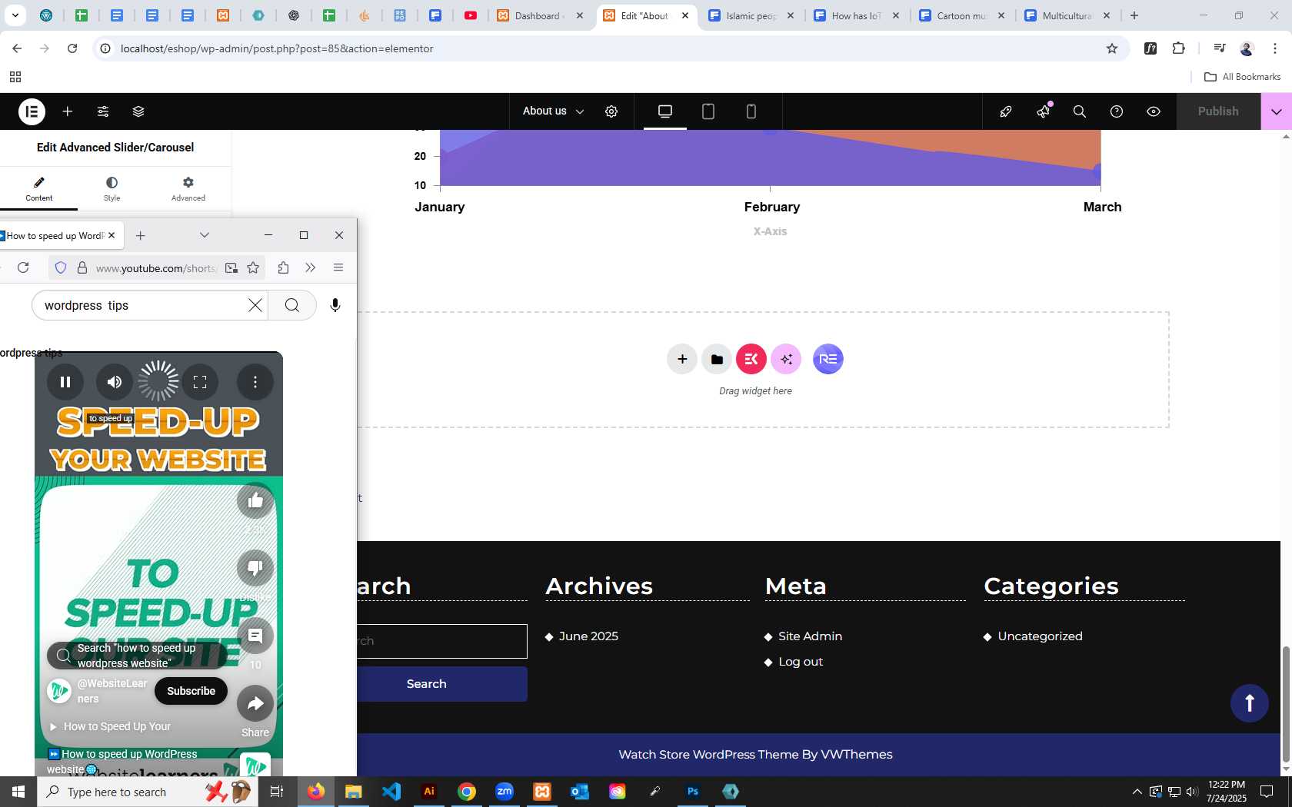Image resolution: width=1292 pixels, height=807 pixels.
Task: Click the footer Search button
Action: (426, 684)
